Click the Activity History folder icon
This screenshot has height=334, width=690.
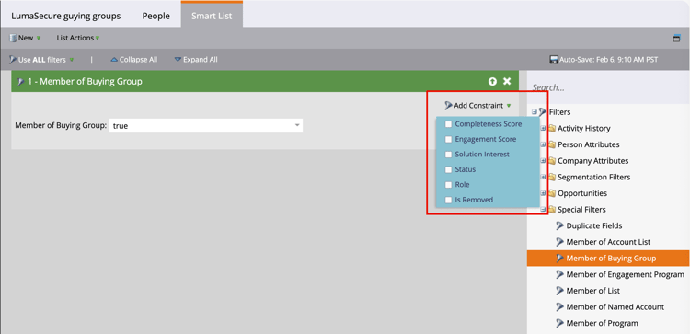pos(552,129)
